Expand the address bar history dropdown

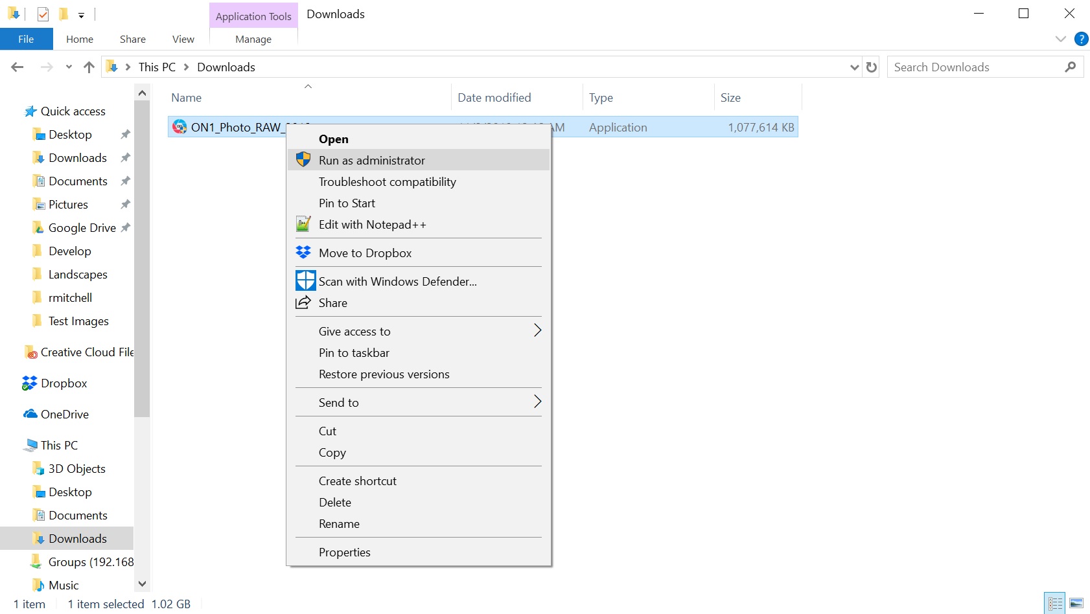854,67
